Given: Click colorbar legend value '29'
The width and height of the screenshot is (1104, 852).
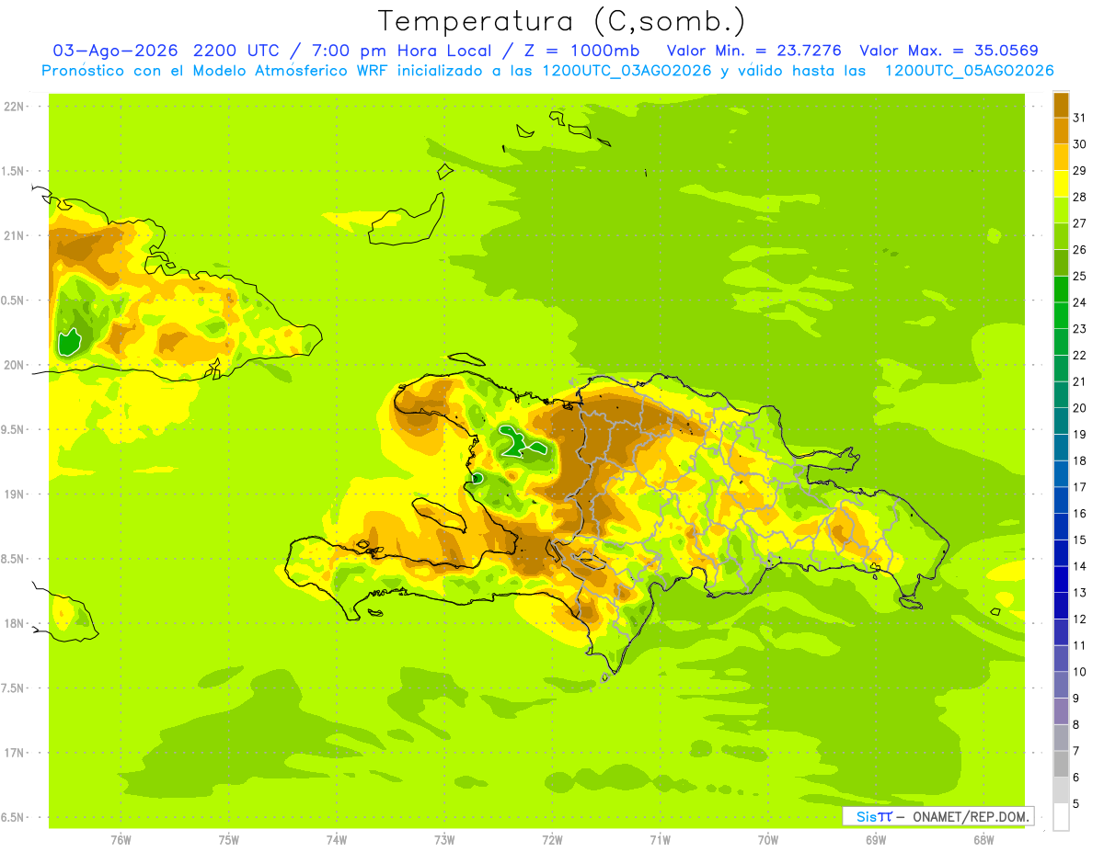Looking at the screenshot, I should (x=1079, y=171).
